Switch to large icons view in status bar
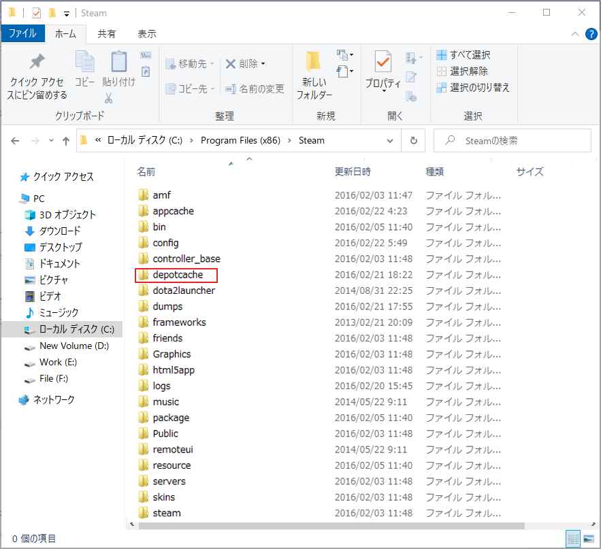The width and height of the screenshot is (601, 549). point(589,539)
